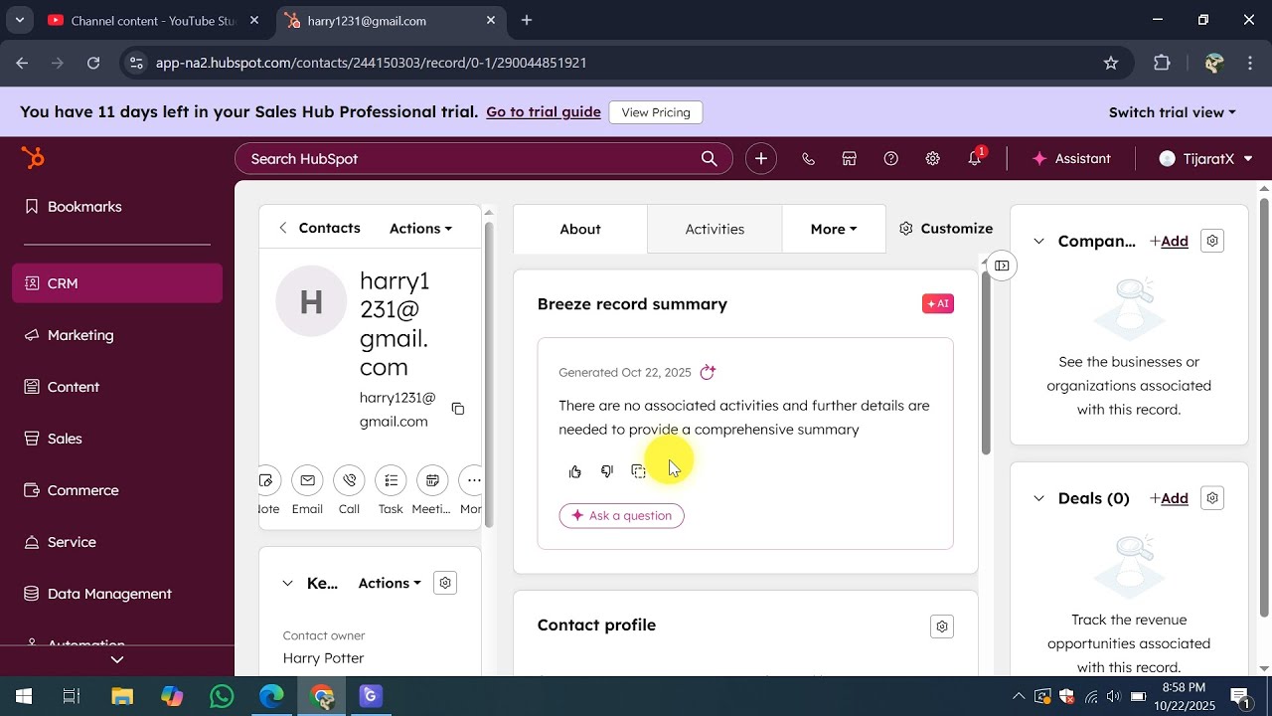Open the notifications bell
Screen dimensions: 1272x716
[x=975, y=159]
